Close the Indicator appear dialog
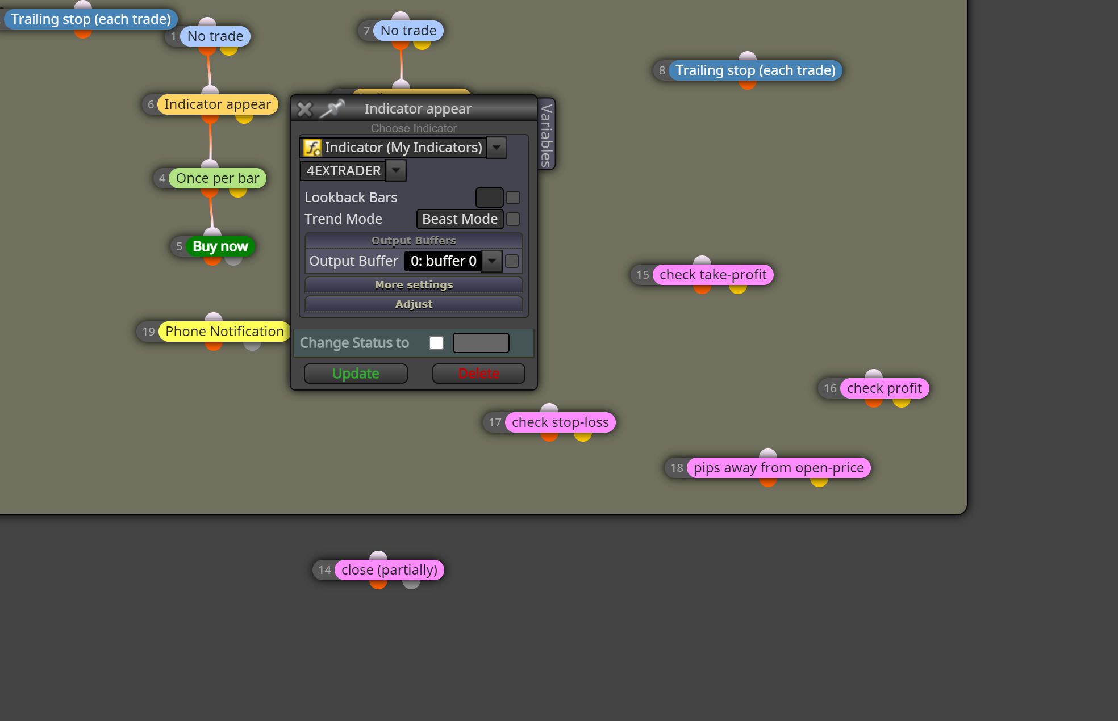 [x=304, y=109]
